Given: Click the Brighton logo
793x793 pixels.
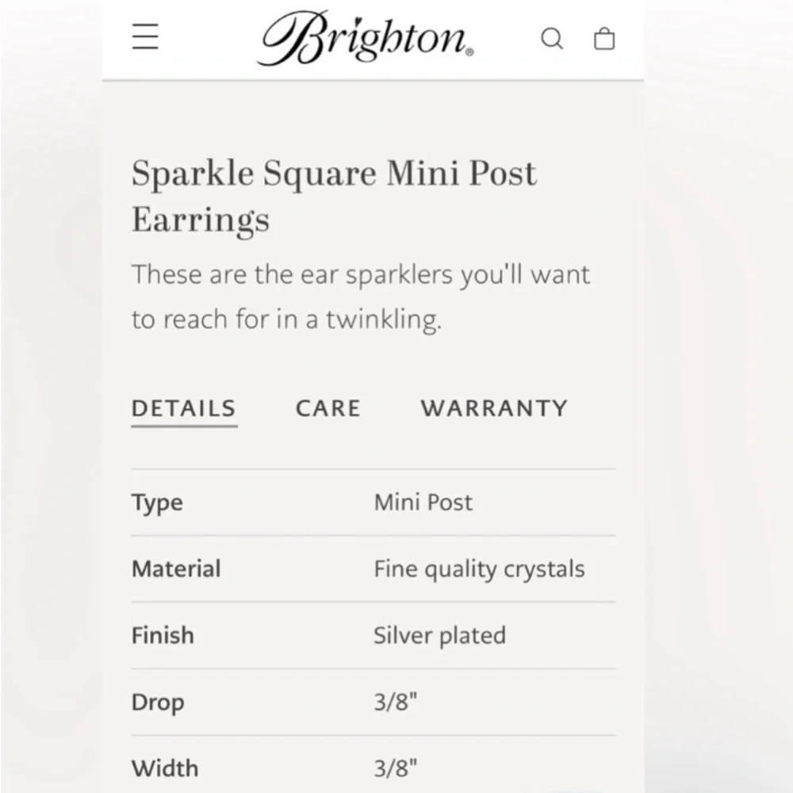Looking at the screenshot, I should click(x=366, y=38).
